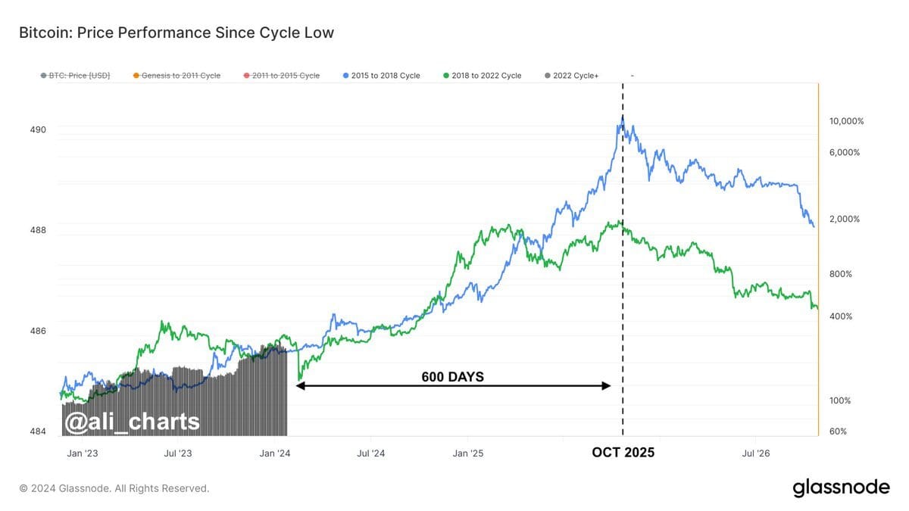
Task: Click the OCT 2025 dashed line label
Action: tap(623, 452)
